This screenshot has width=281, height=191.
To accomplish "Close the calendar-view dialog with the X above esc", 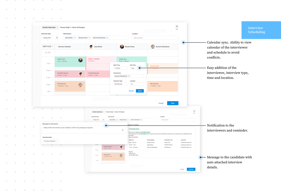I will (x=177, y=26).
